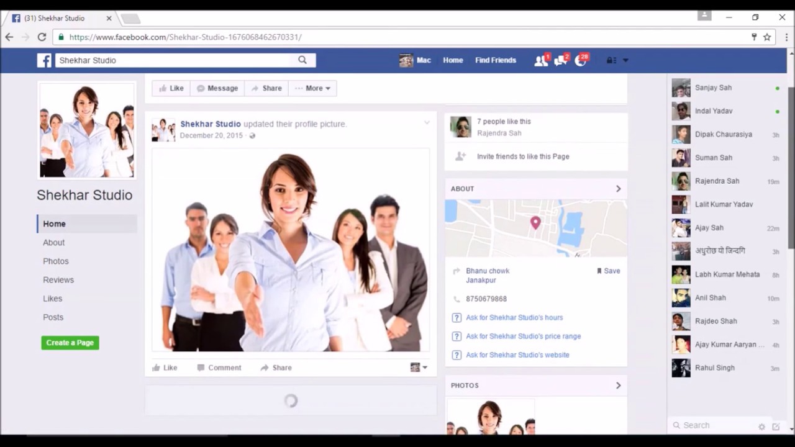Open the Photos sidebar item
The width and height of the screenshot is (795, 447).
pyautogui.click(x=56, y=261)
